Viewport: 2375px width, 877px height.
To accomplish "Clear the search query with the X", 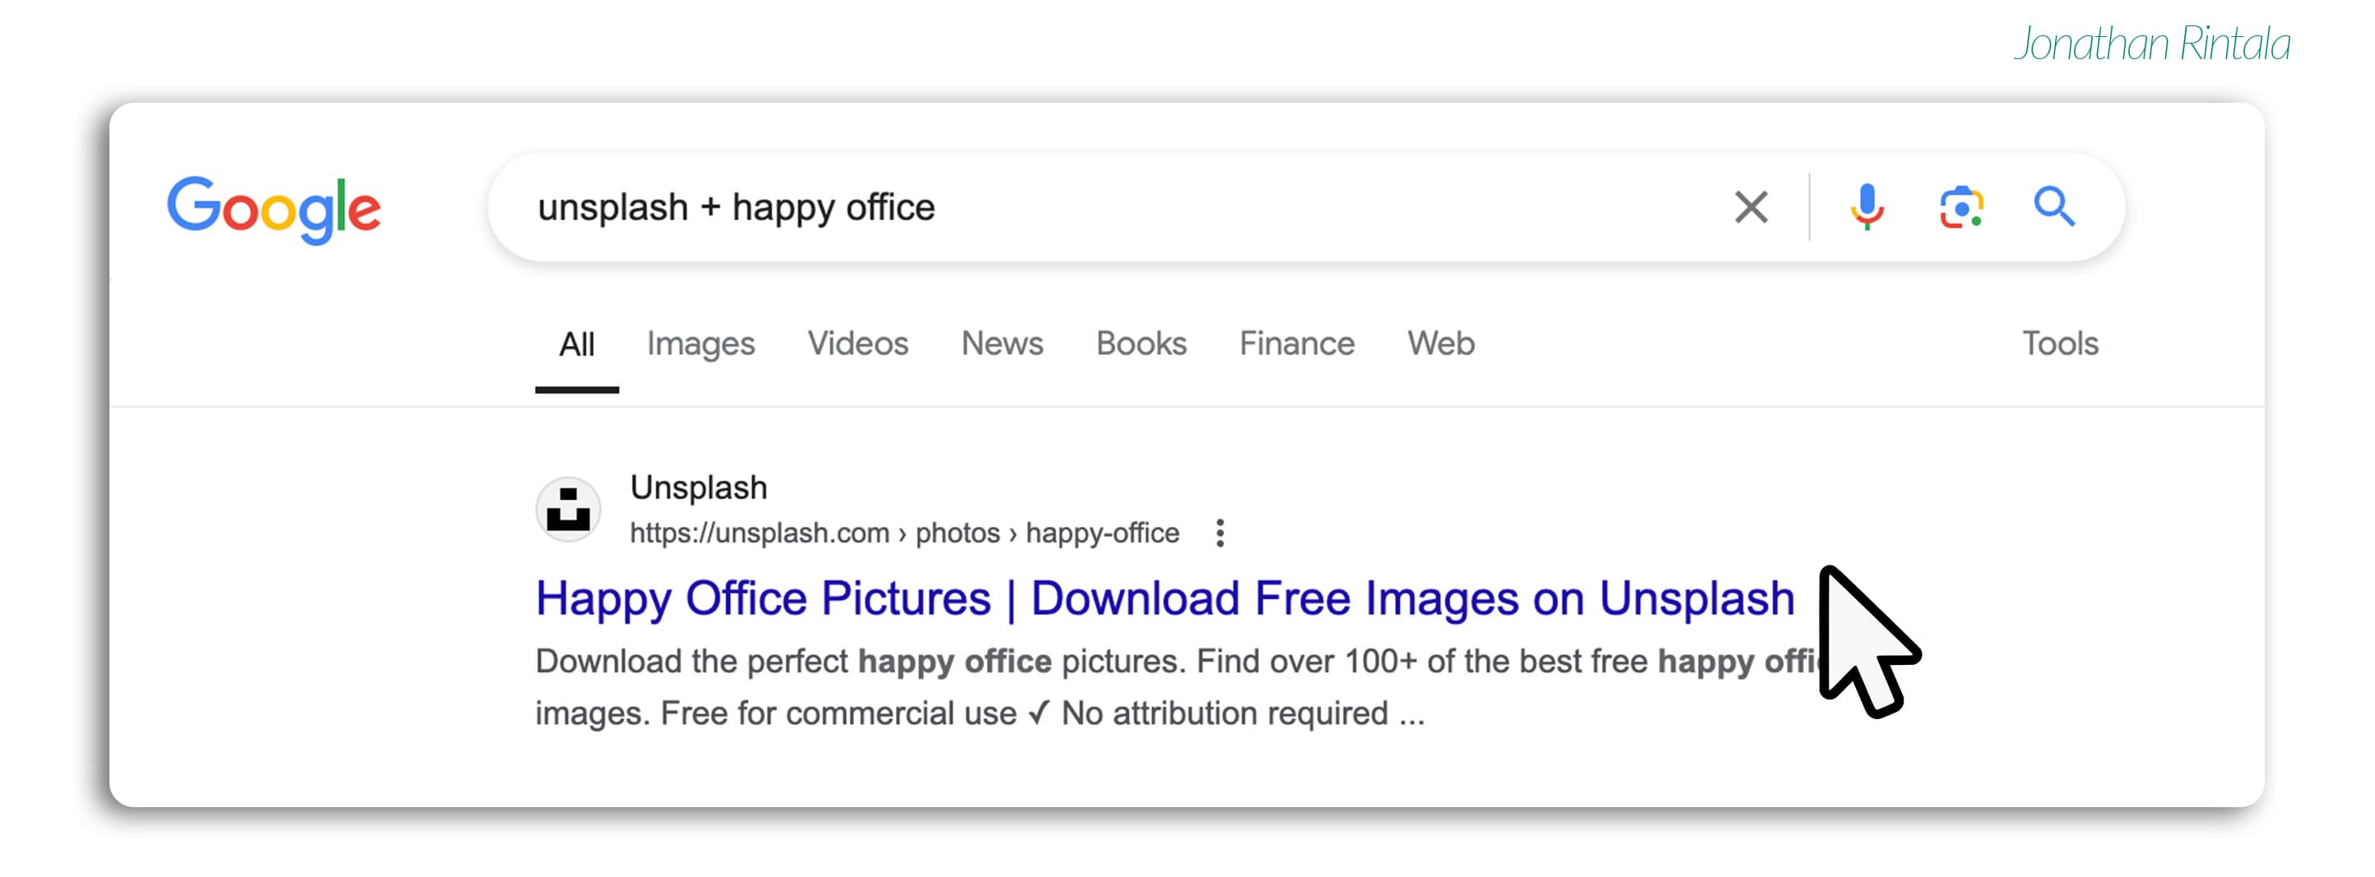I will [x=1750, y=207].
